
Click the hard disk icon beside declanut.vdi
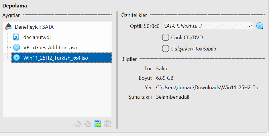click(x=16, y=37)
